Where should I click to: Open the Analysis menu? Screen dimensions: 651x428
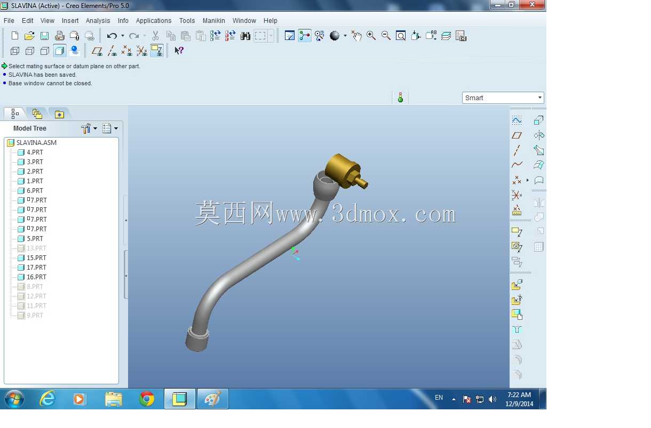[98, 21]
